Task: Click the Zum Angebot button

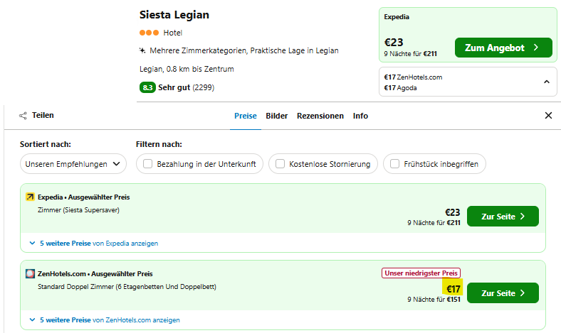Action: [503, 48]
